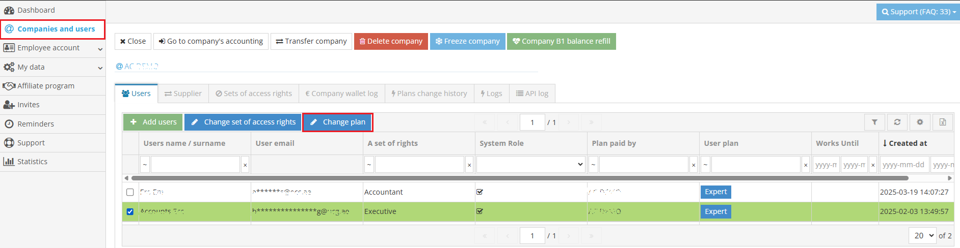This screenshot has height=248, width=960.
Task: Click the table refresh icon
Action: click(x=897, y=122)
